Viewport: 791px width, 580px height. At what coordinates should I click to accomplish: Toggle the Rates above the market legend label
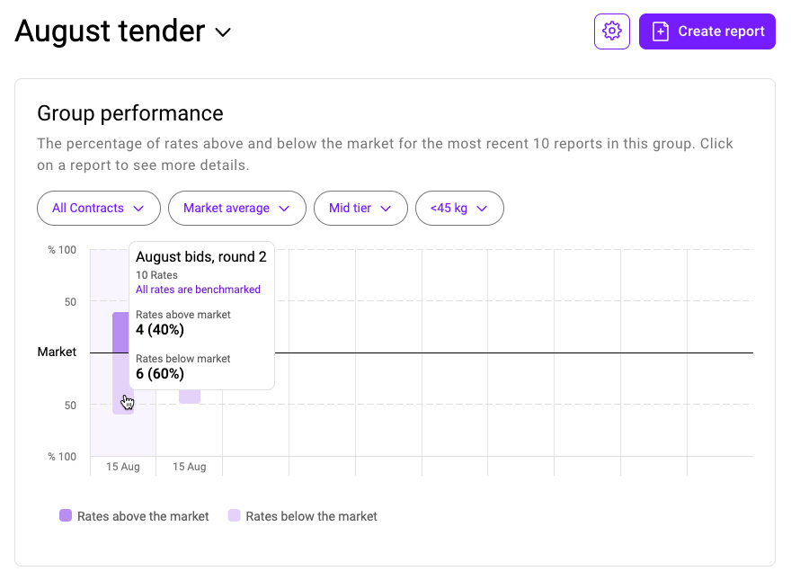(x=143, y=516)
